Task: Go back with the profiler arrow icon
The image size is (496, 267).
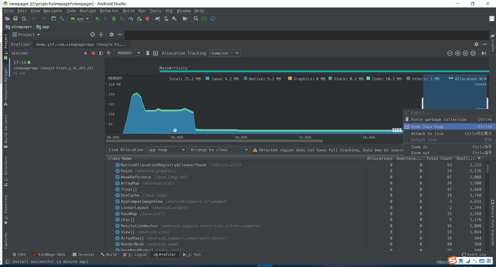Action: [109, 53]
